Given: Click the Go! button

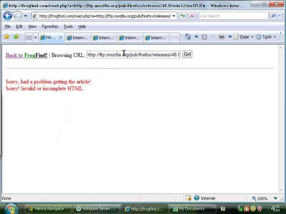Looking at the screenshot, I should coord(187,54).
